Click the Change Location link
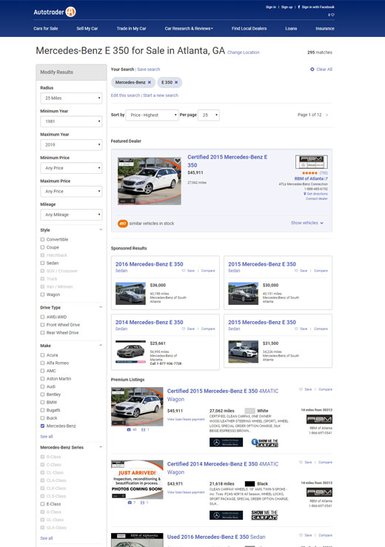385x547 pixels. click(244, 53)
